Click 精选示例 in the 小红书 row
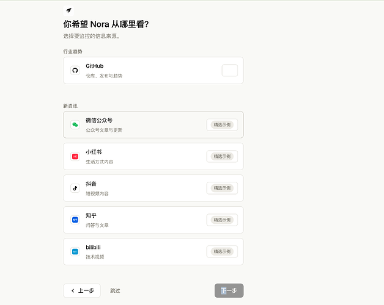The image size is (384, 305). tap(222, 156)
